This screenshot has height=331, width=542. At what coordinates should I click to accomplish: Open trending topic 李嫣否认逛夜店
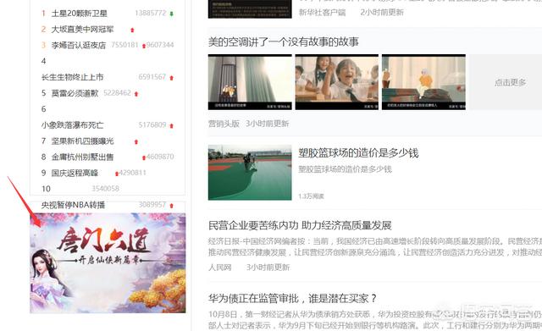[x=79, y=45]
